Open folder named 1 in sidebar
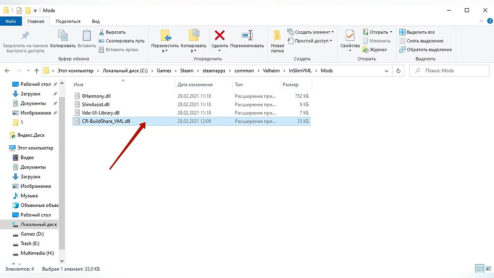Screen dimensions: 494x278 pos(18,122)
